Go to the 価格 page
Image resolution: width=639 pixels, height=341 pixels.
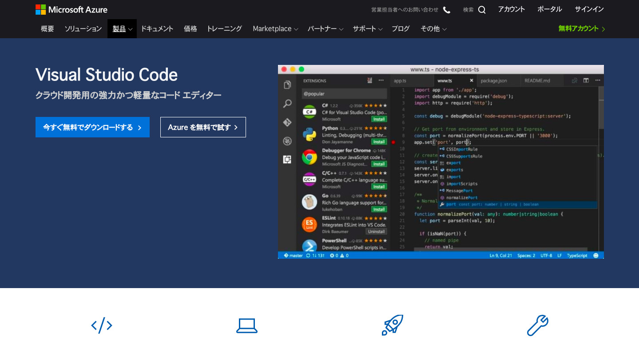(190, 29)
